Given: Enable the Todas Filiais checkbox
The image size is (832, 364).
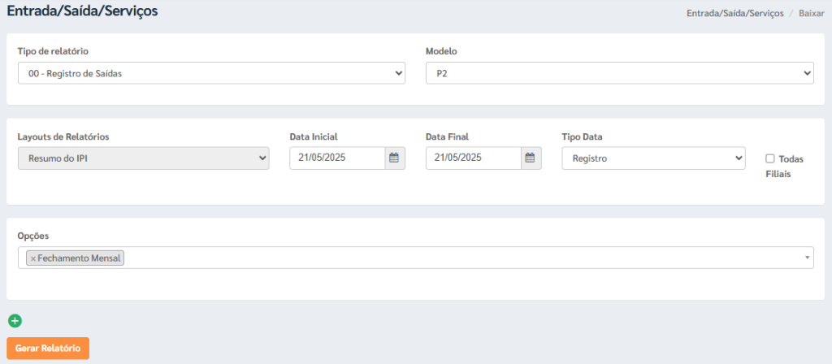Looking at the screenshot, I should click(770, 158).
